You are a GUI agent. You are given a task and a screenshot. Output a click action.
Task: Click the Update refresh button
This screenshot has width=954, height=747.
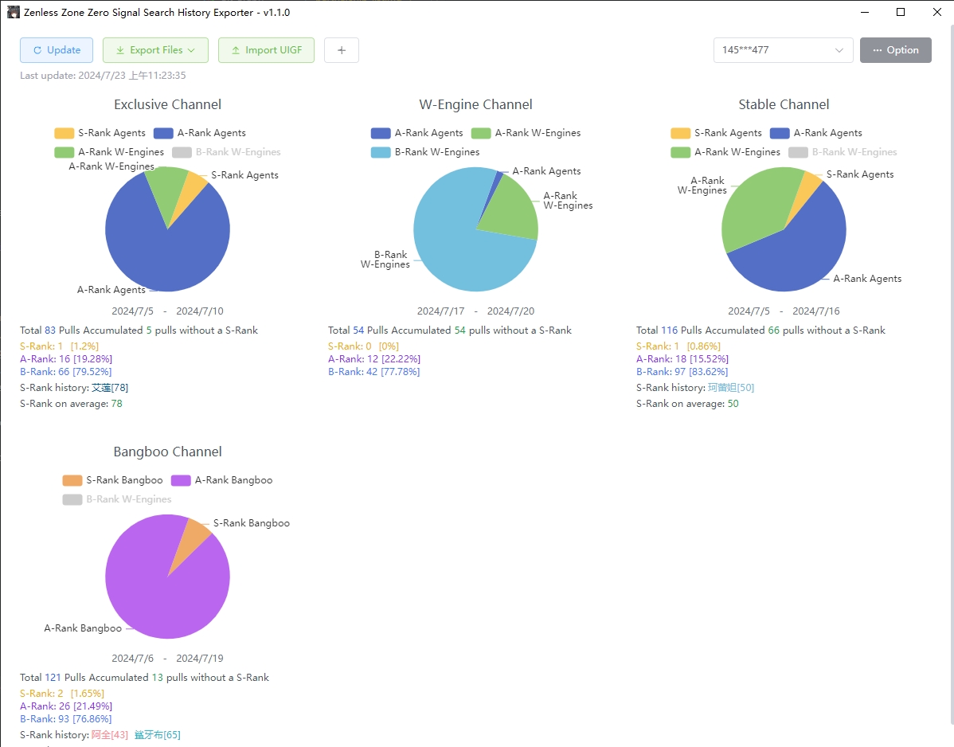pos(57,50)
